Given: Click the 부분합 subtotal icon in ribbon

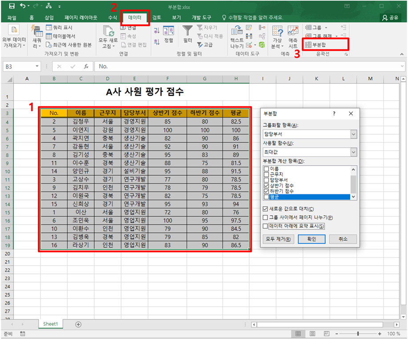Looking at the screenshot, I should point(308,45).
